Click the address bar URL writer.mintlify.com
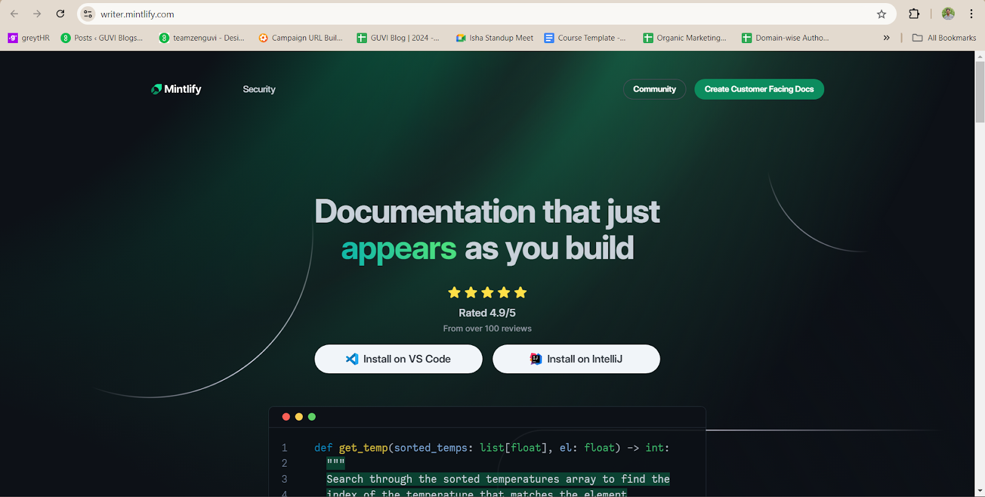Screen dimensions: 985x497 pos(137,14)
